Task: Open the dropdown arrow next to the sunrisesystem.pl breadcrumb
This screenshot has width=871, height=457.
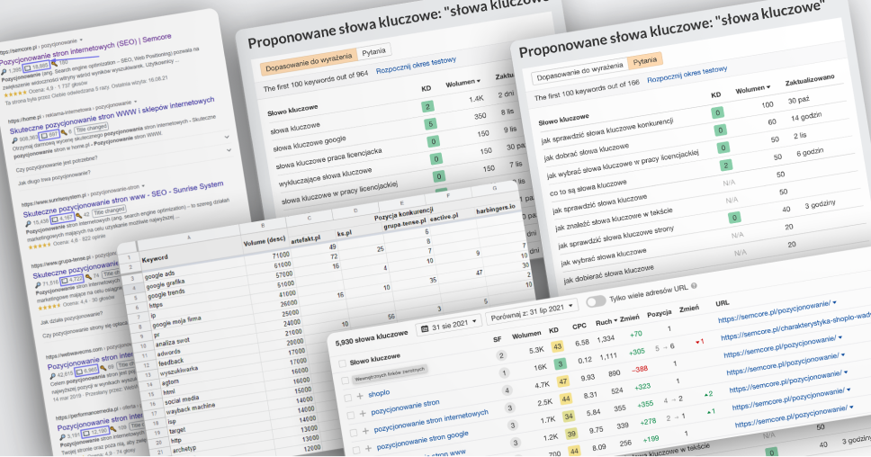Action: 143,186
